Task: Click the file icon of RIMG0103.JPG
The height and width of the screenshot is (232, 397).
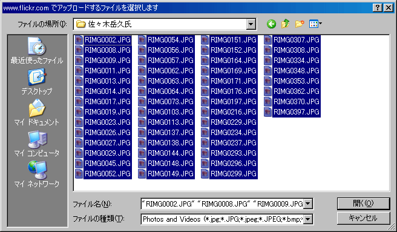Action: click(x=142, y=112)
